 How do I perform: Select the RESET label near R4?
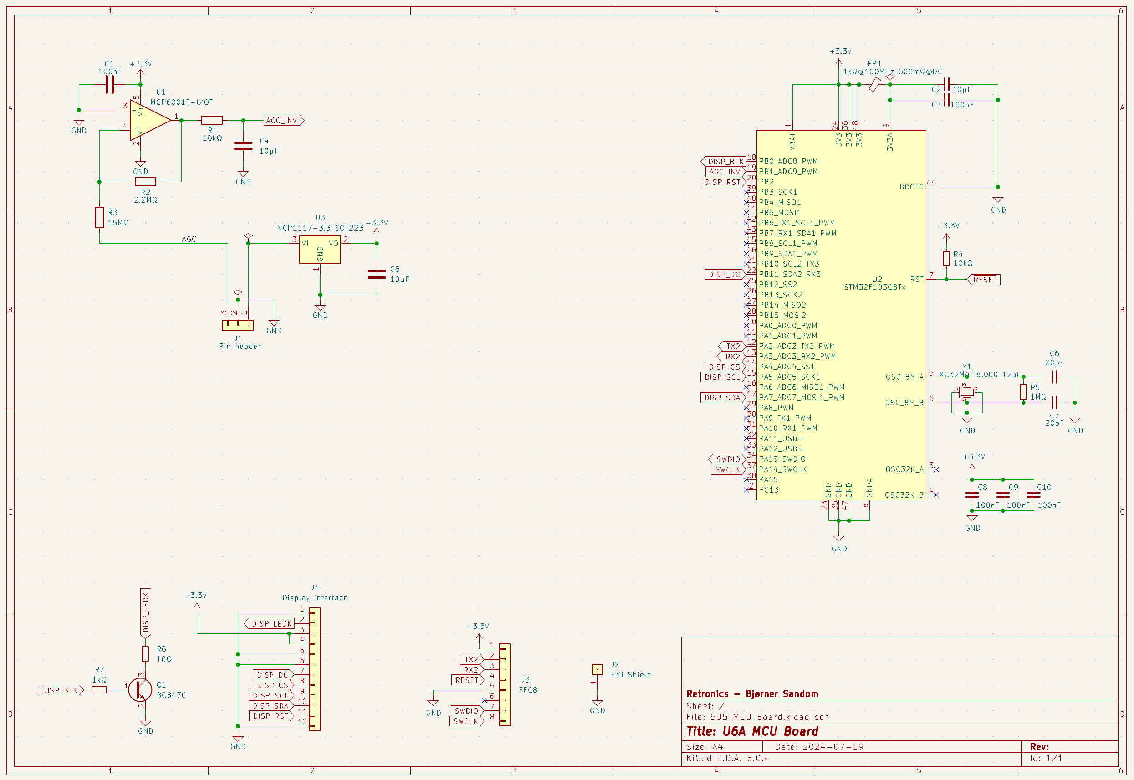984,280
